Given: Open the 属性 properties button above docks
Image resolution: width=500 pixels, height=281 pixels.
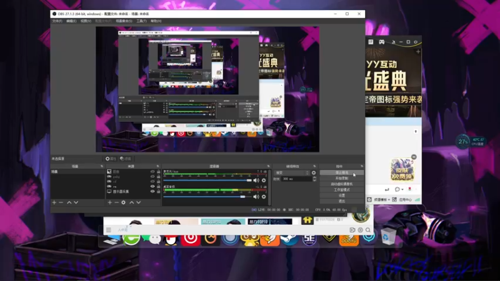Looking at the screenshot, I should tap(111, 159).
